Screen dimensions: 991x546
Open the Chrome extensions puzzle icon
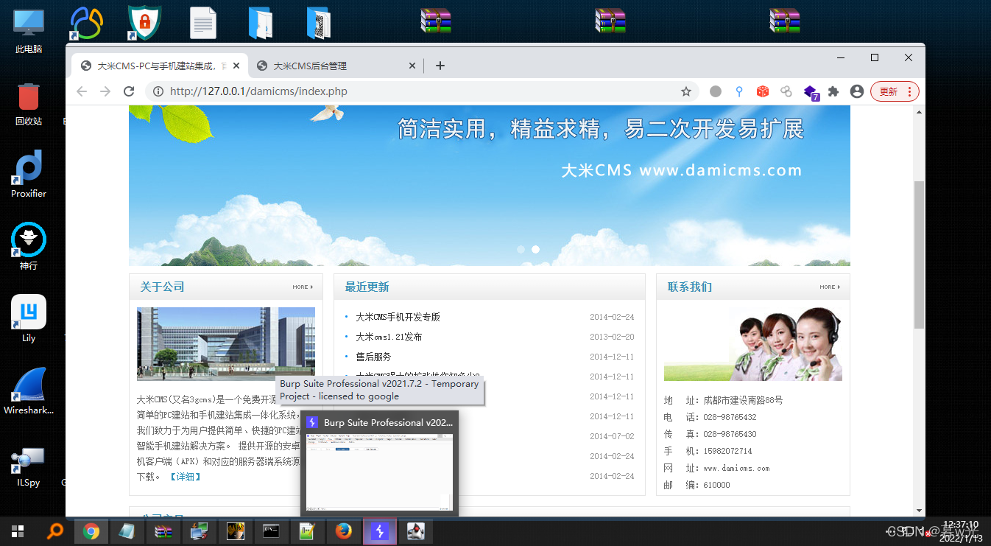pos(833,91)
